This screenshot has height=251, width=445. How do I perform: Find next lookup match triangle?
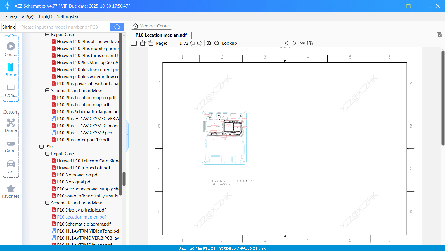point(294,43)
